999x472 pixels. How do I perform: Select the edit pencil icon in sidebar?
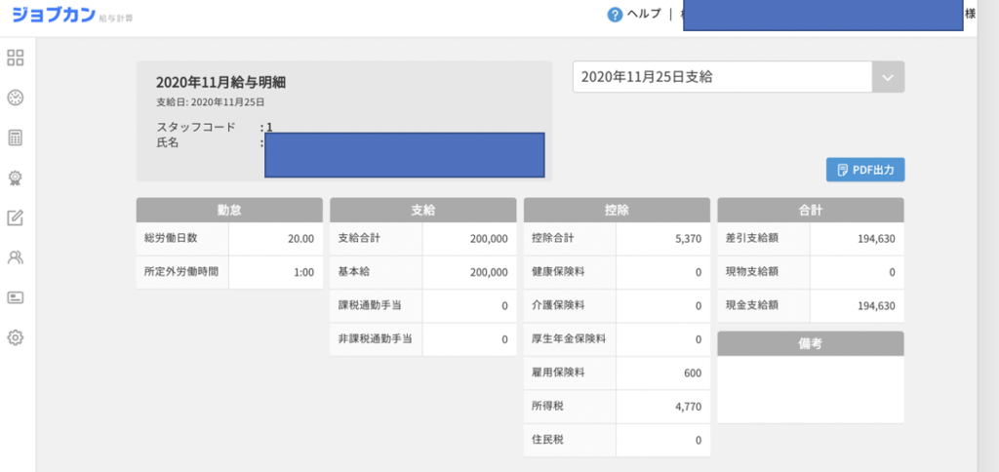(16, 217)
